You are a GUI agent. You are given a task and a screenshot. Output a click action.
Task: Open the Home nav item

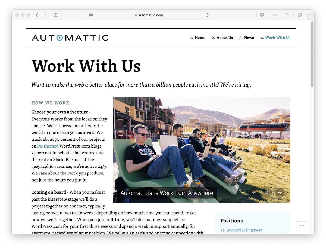tap(200, 38)
